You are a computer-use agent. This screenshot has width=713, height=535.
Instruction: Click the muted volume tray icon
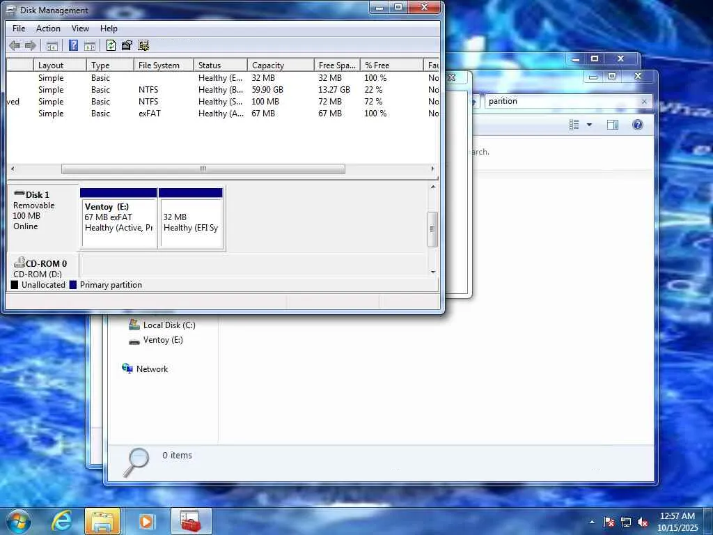643,522
